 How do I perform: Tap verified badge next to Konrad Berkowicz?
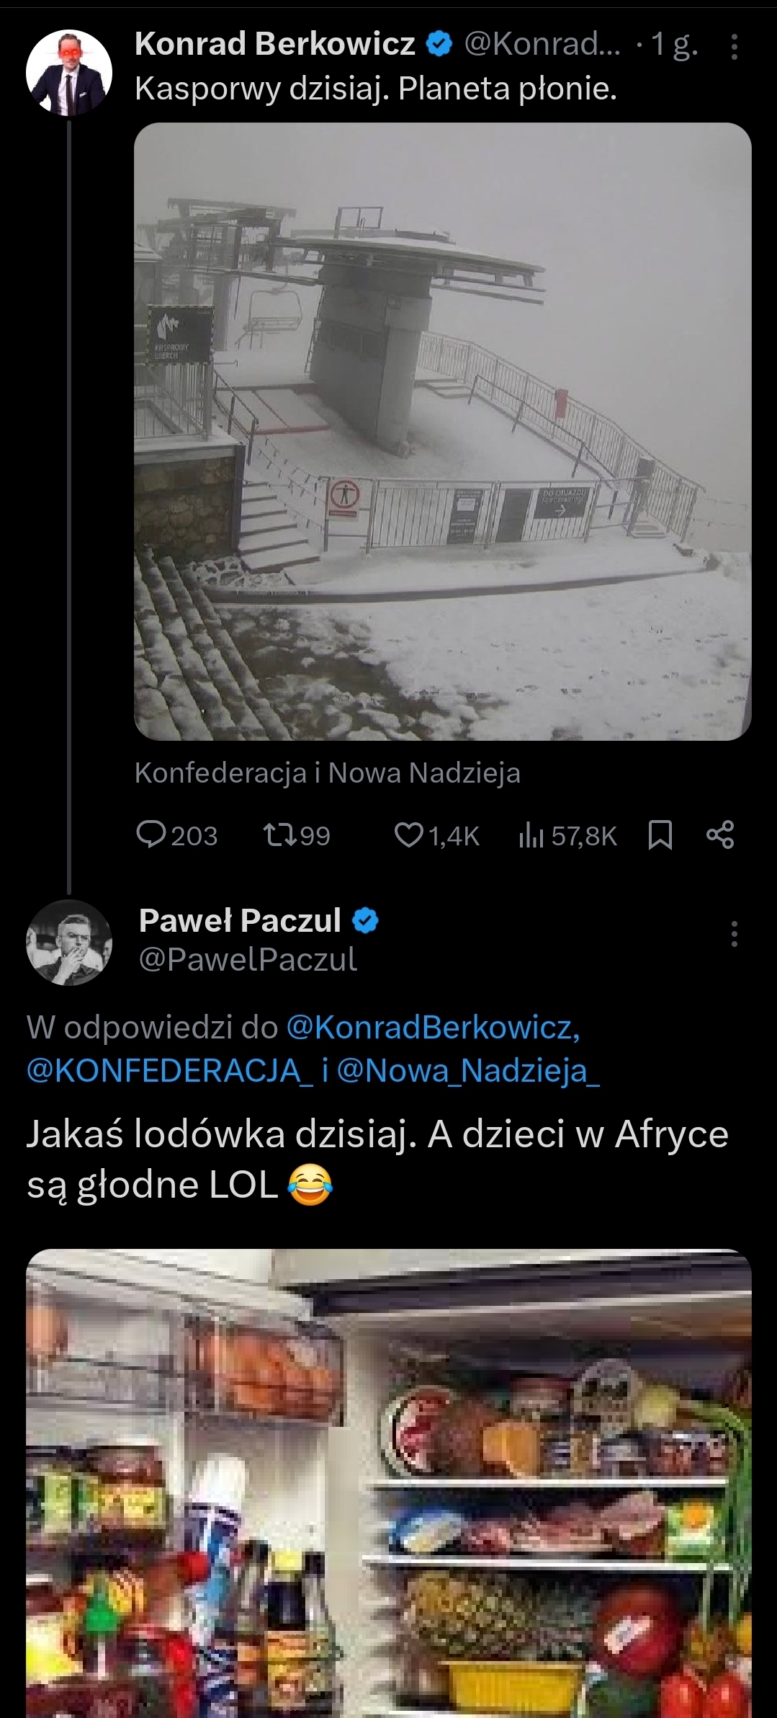[x=439, y=45]
